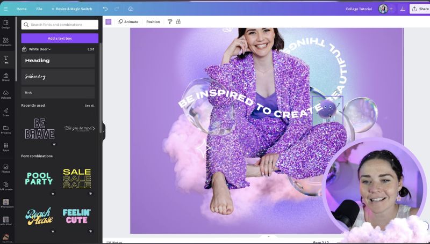The width and height of the screenshot is (430, 244).
Task: Click See all for Recently used
Action: (x=89, y=106)
